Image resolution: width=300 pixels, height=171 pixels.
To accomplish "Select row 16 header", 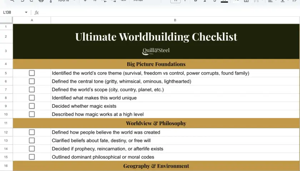I will [6, 166].
